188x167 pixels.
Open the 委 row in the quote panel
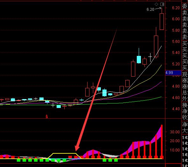pyautogui.click(x=185, y=6)
